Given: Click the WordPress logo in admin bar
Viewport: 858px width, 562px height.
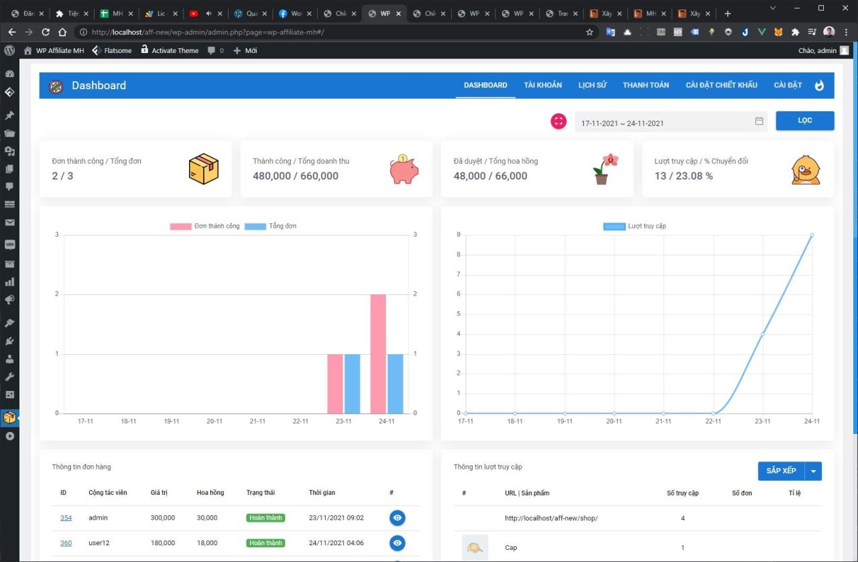Looking at the screenshot, I should click(x=9, y=50).
